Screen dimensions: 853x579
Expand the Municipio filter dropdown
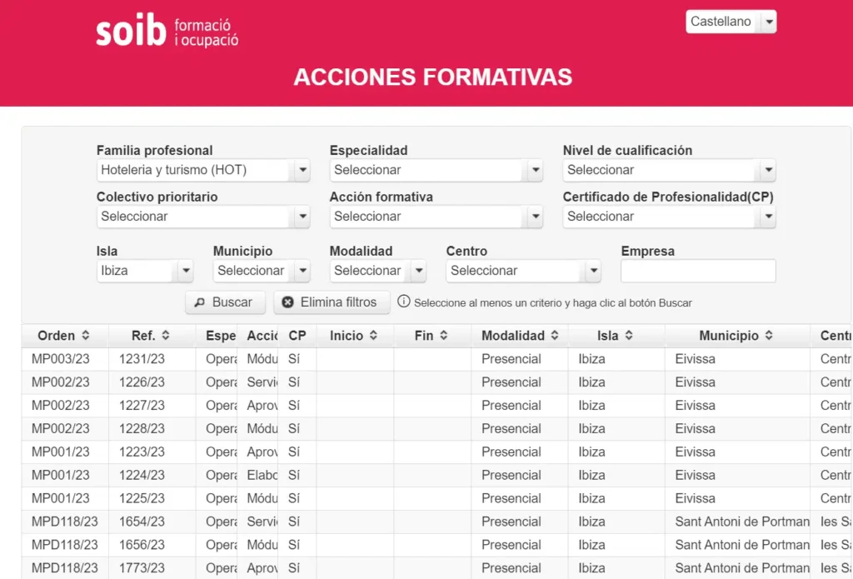pos(301,271)
